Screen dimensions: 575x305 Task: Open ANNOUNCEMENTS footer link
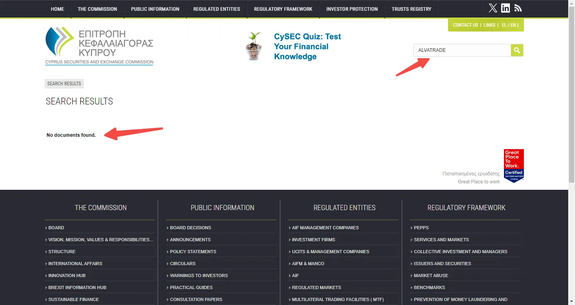point(190,240)
